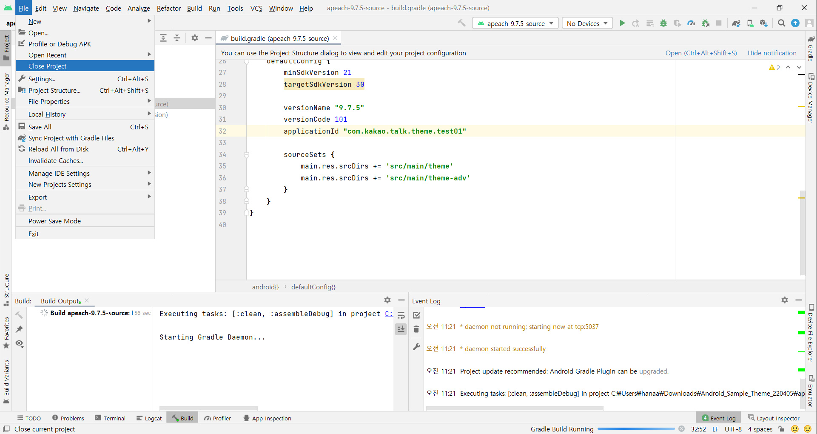The height and width of the screenshot is (434, 817).
Task: Open the Profile app speedometer icon
Action: 692,23
